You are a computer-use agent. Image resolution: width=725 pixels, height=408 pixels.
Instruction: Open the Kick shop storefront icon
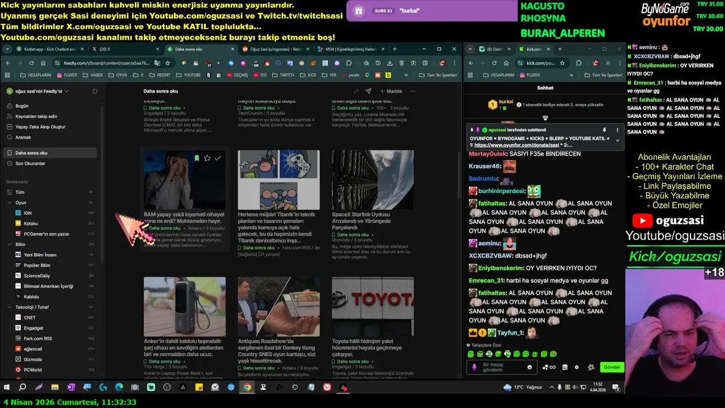(x=565, y=367)
